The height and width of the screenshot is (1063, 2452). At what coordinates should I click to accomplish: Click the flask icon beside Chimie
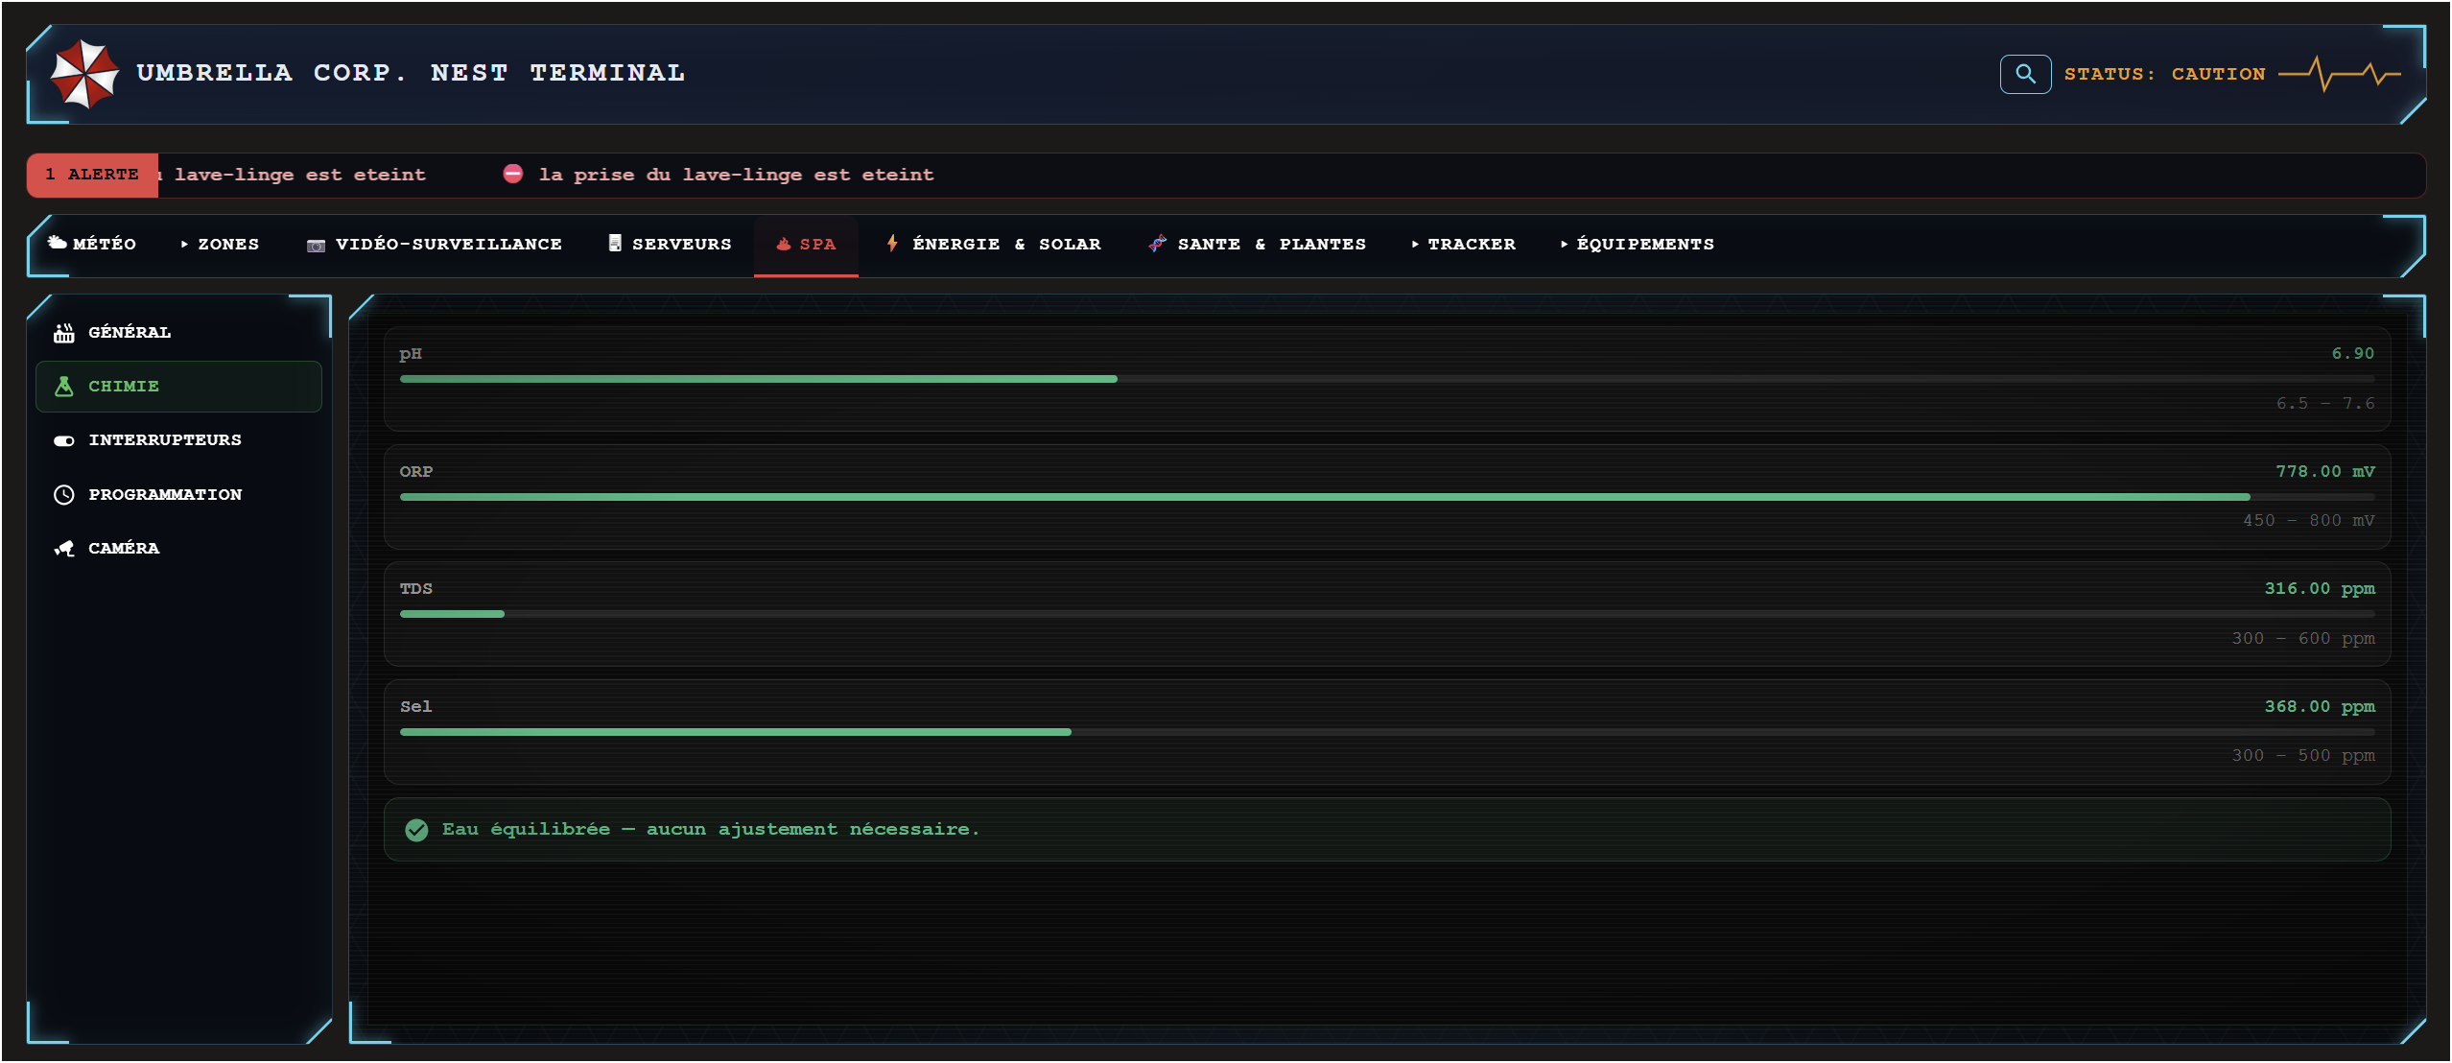64,386
